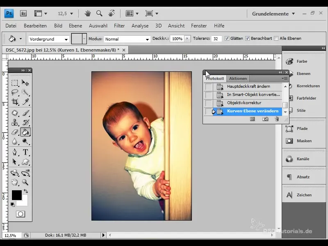
Task: Toggle Quick Mask mode
Action: click(20, 214)
